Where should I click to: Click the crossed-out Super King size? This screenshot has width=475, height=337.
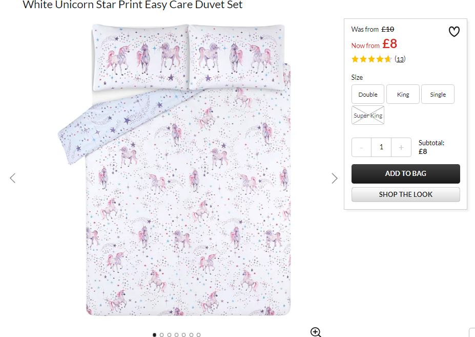pos(368,115)
